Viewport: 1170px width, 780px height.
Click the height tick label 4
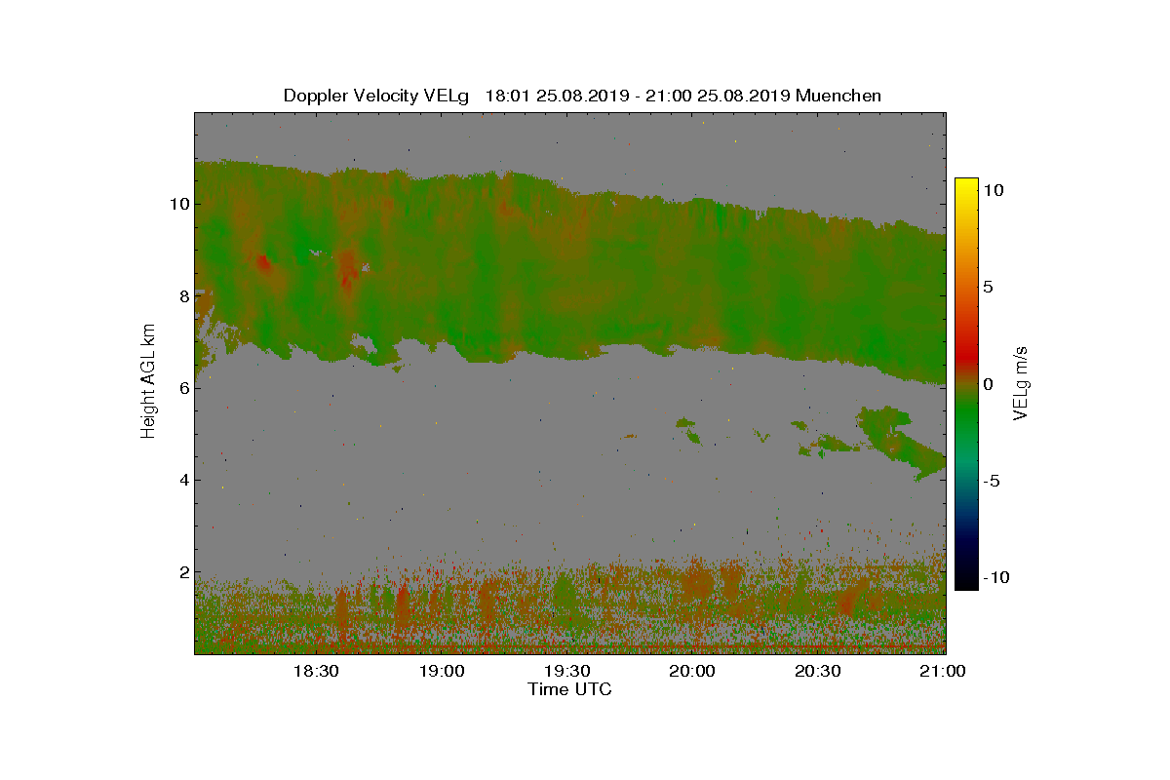pyautogui.click(x=183, y=480)
